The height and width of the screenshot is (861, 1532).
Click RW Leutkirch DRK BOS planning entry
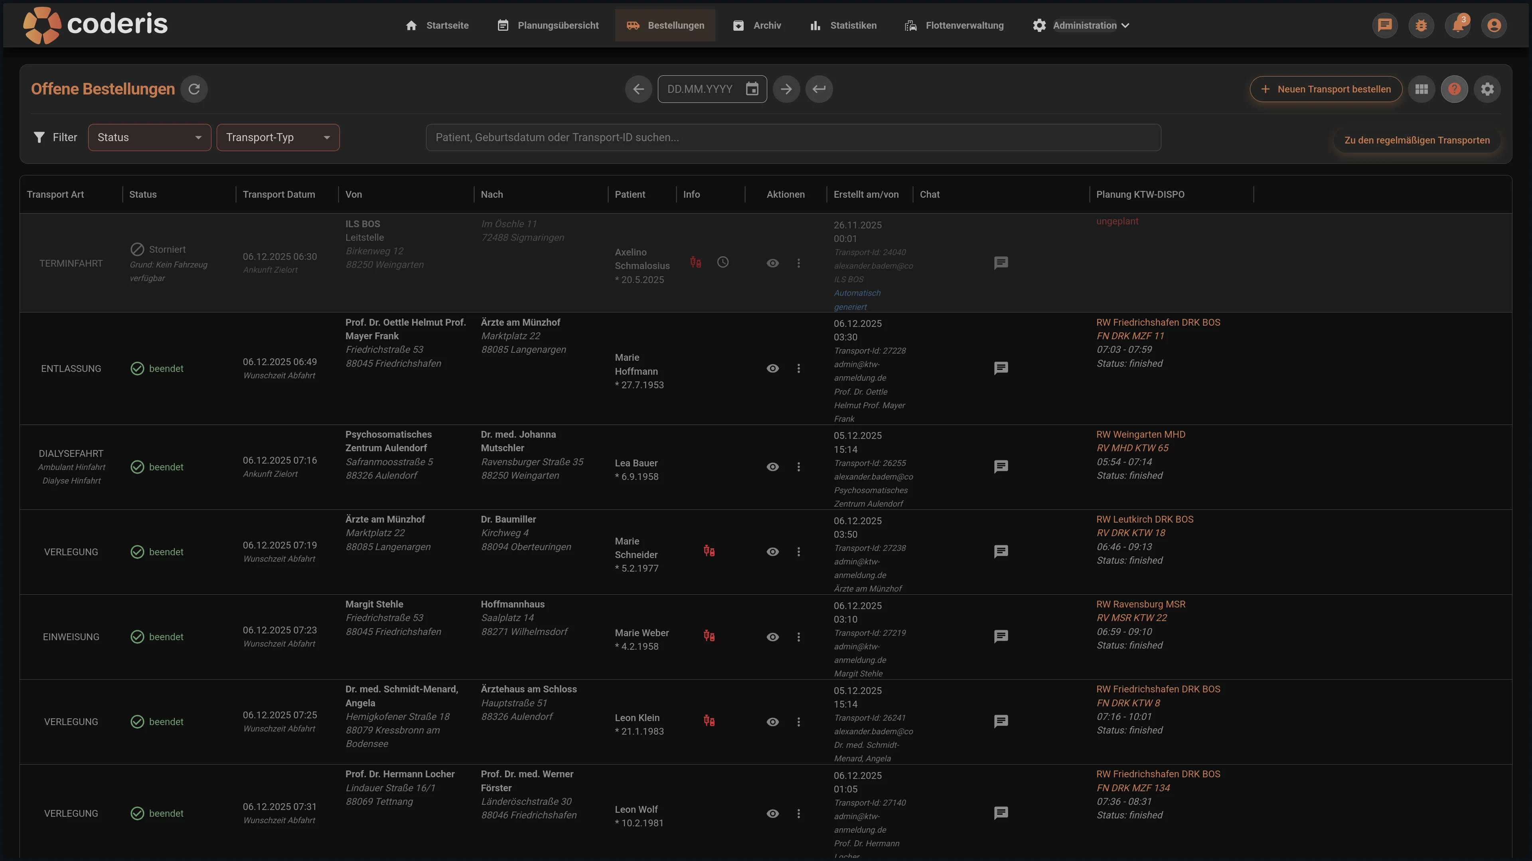(x=1145, y=519)
